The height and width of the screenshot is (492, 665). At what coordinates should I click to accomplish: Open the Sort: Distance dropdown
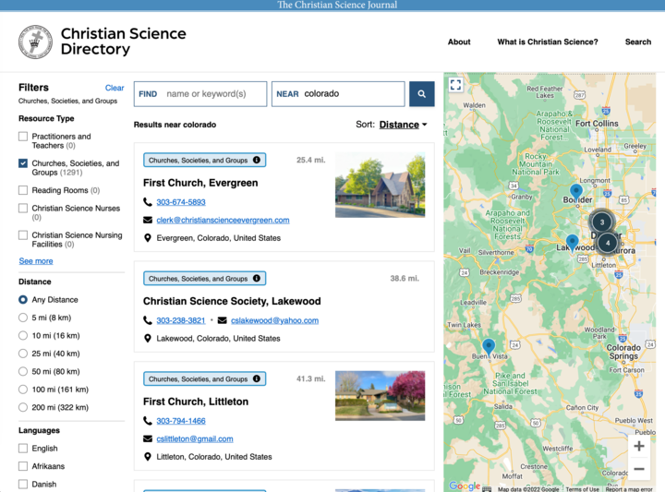[x=403, y=125]
